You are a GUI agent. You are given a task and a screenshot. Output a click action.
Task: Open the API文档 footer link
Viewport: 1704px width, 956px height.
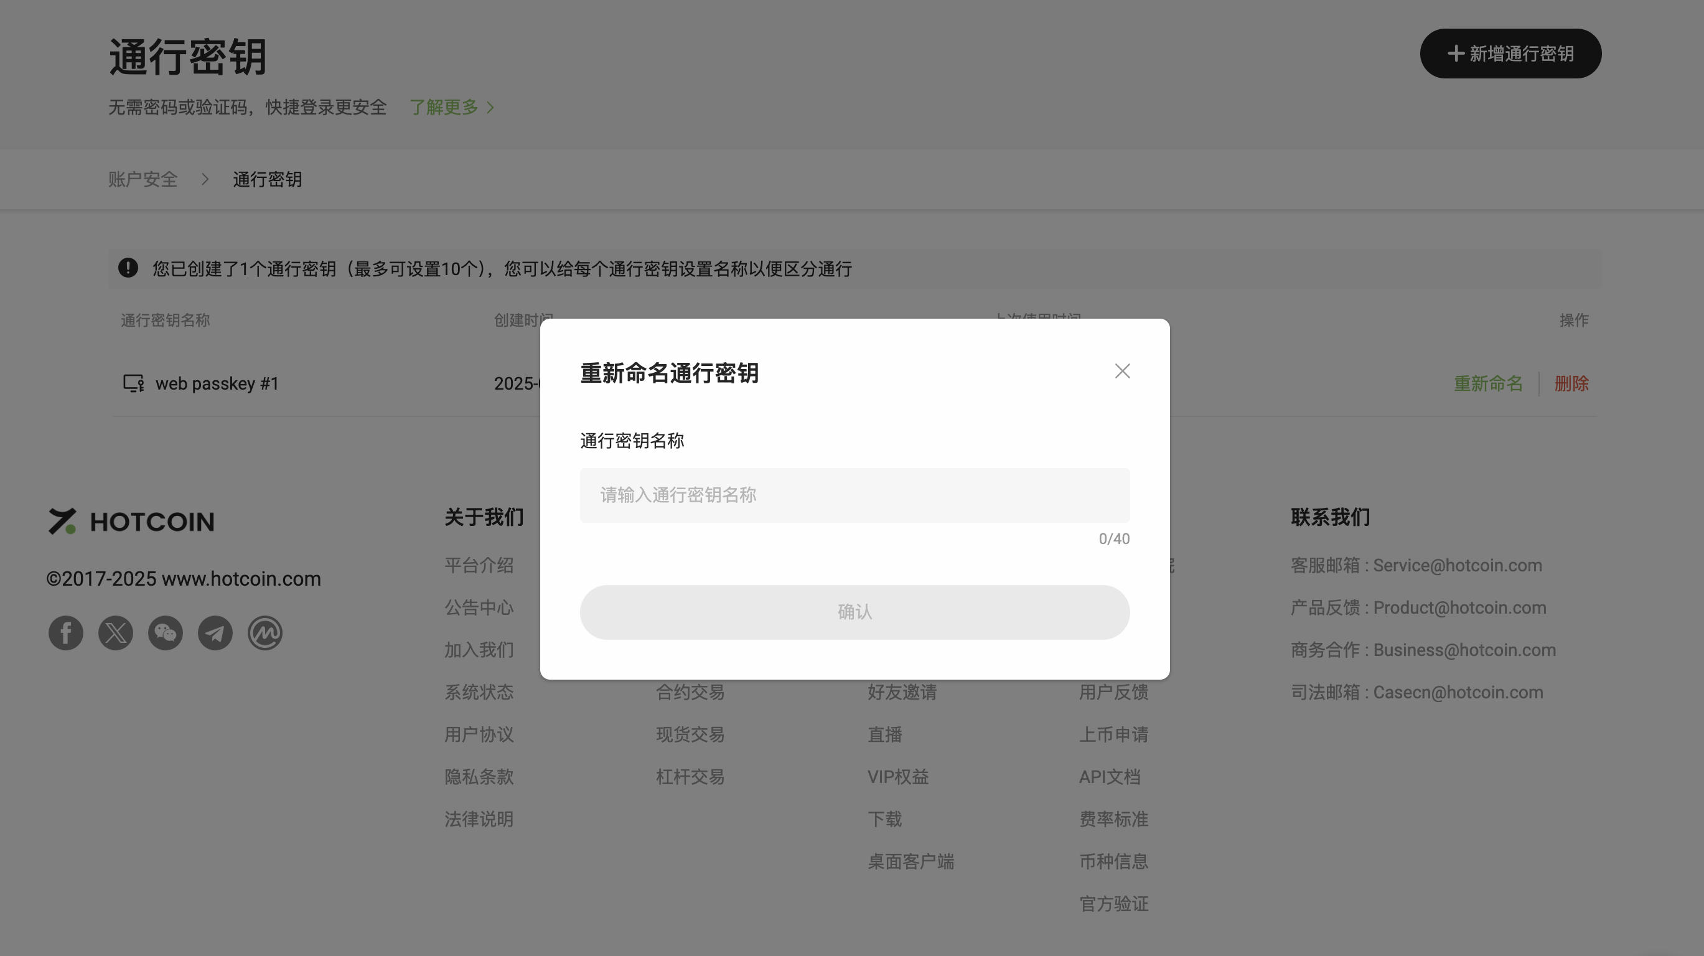point(1109,777)
